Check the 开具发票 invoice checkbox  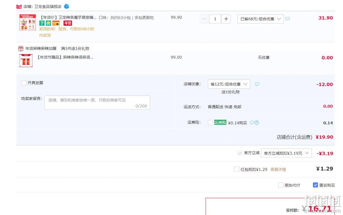click(x=24, y=83)
